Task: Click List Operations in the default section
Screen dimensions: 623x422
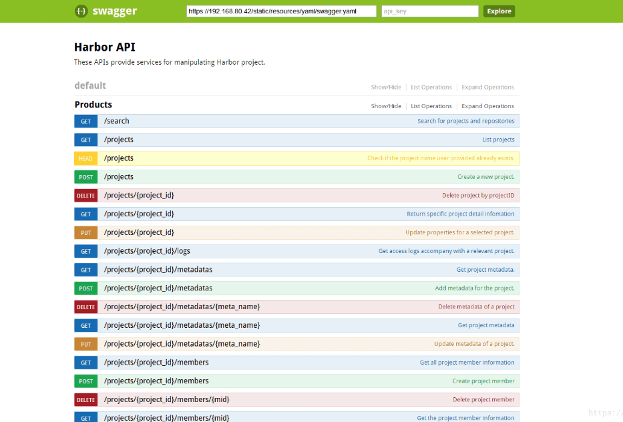Action: [431, 87]
